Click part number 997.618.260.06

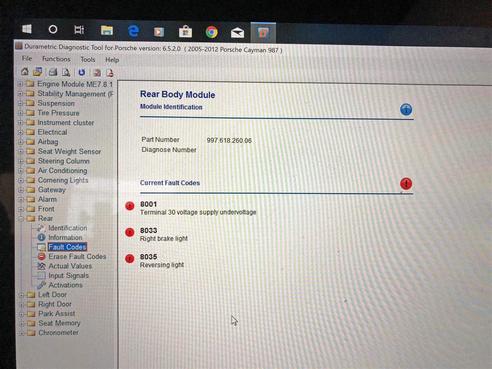click(229, 140)
